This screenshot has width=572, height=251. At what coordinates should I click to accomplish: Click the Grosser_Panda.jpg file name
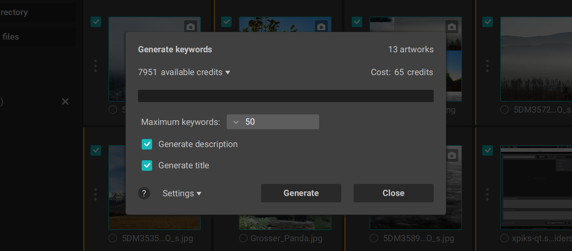coord(286,238)
